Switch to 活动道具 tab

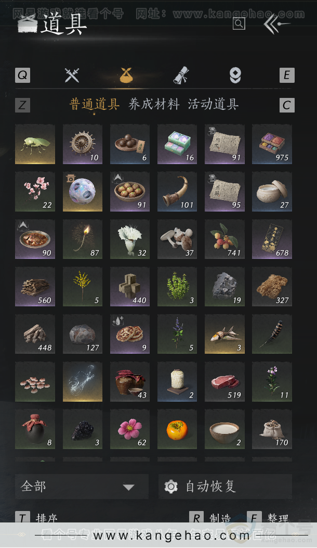coord(213,104)
